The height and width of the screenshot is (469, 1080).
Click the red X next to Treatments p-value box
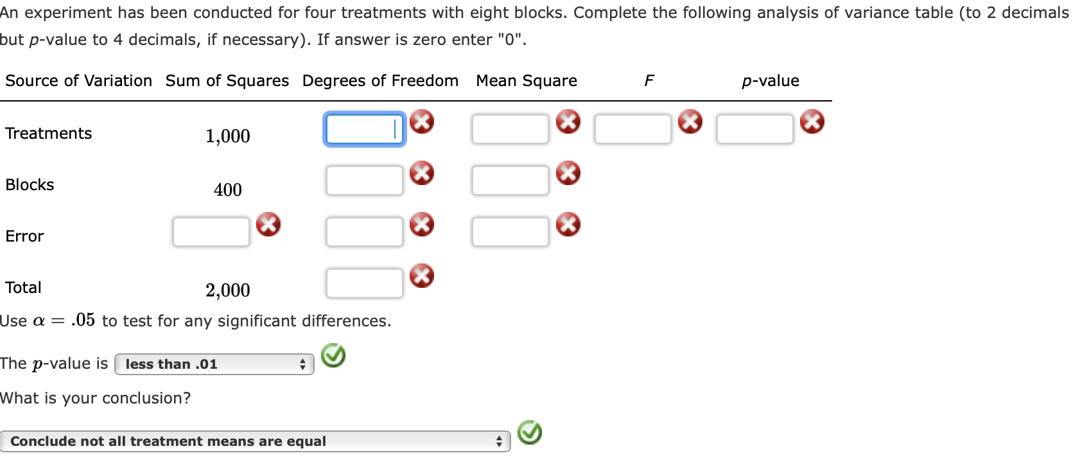813,123
